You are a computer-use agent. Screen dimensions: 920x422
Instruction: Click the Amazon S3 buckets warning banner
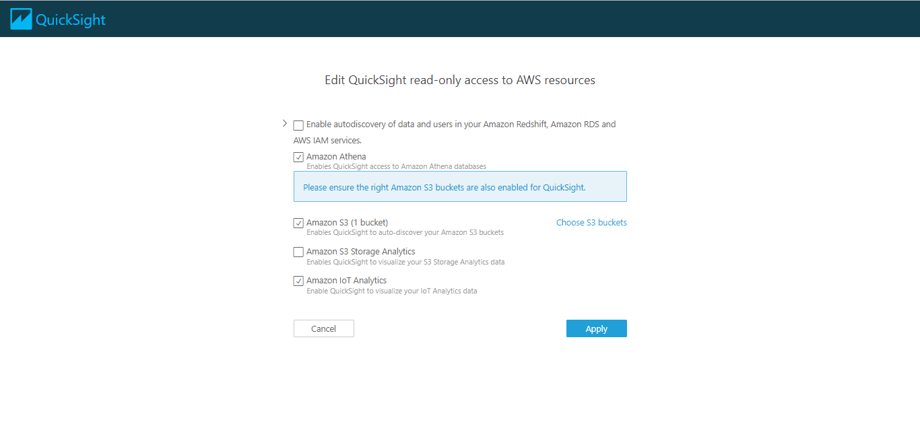(460, 186)
